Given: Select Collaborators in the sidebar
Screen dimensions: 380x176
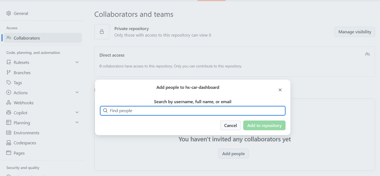Looking at the screenshot, I should pyautogui.click(x=43, y=38).
